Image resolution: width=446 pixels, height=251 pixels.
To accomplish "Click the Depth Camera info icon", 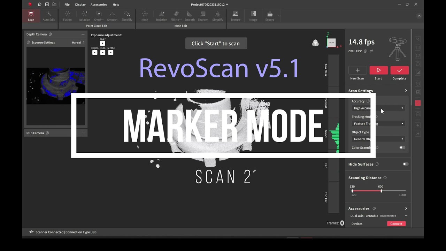I will 50,34.
